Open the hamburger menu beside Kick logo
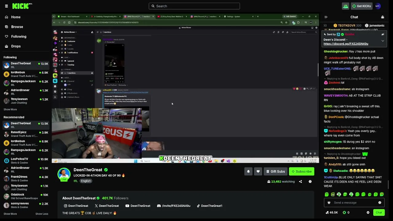This screenshot has height=221, width=393. 6,6
